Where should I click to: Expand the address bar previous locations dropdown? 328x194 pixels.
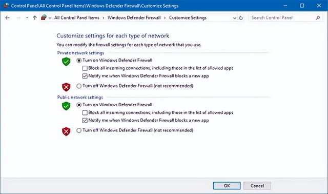coord(235,18)
